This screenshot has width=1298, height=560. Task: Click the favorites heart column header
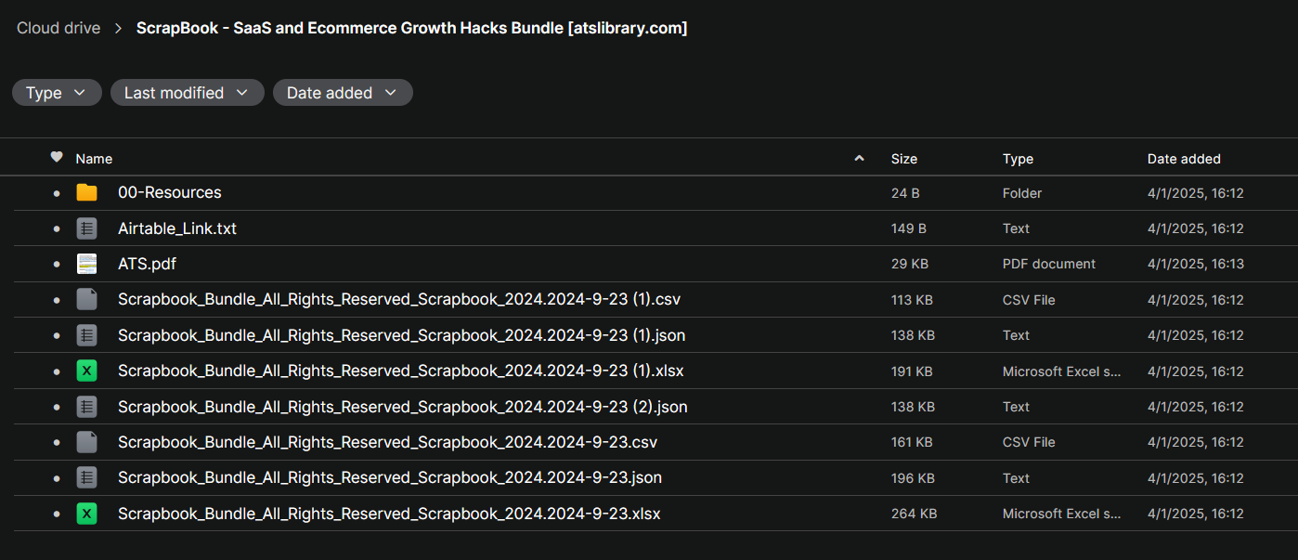[57, 158]
